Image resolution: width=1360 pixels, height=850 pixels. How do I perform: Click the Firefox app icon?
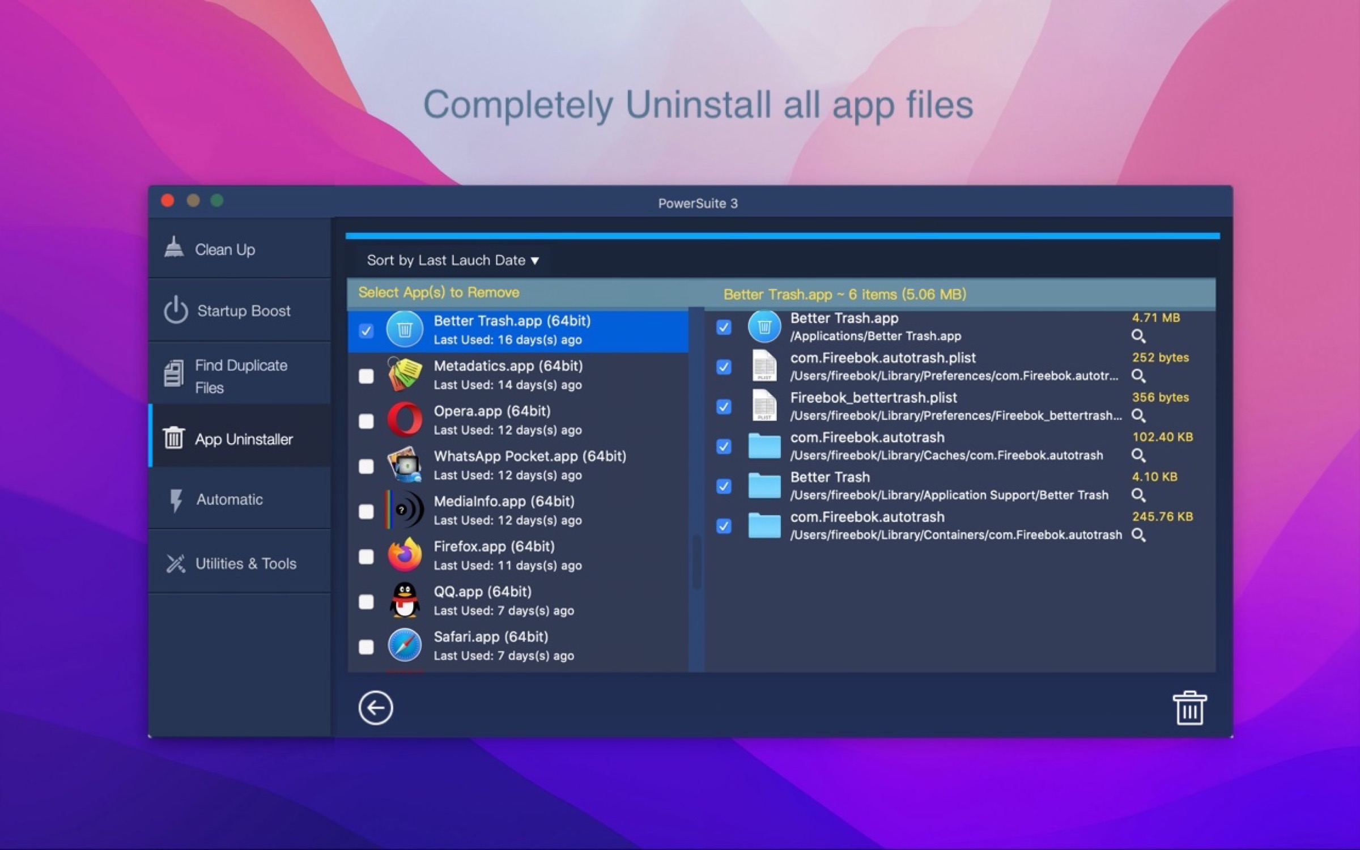pos(405,555)
